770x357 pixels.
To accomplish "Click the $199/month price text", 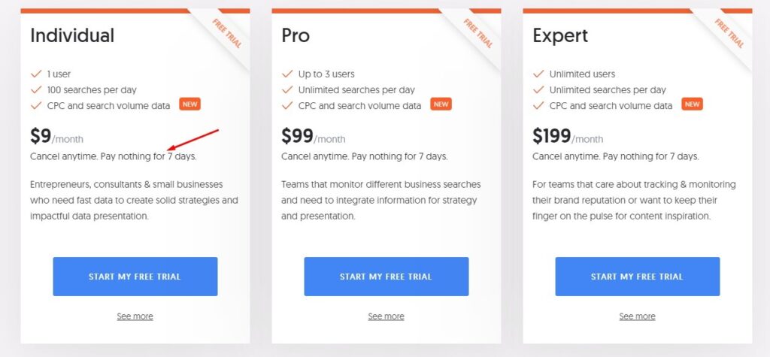I will [568, 137].
